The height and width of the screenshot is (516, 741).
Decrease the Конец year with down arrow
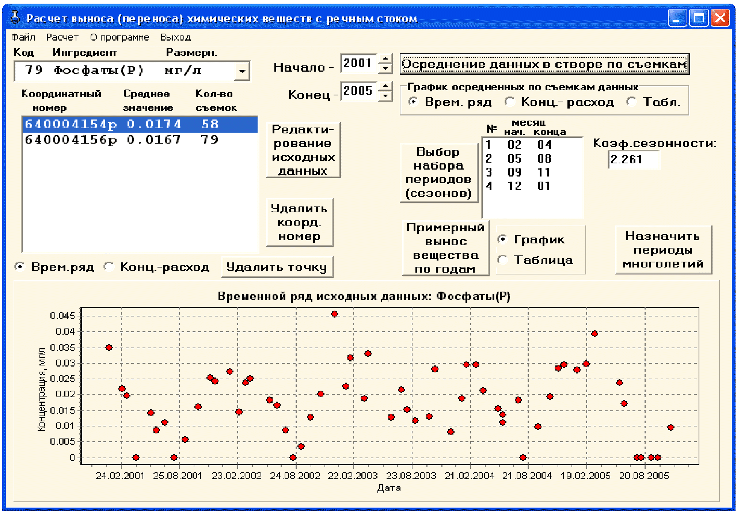point(385,96)
